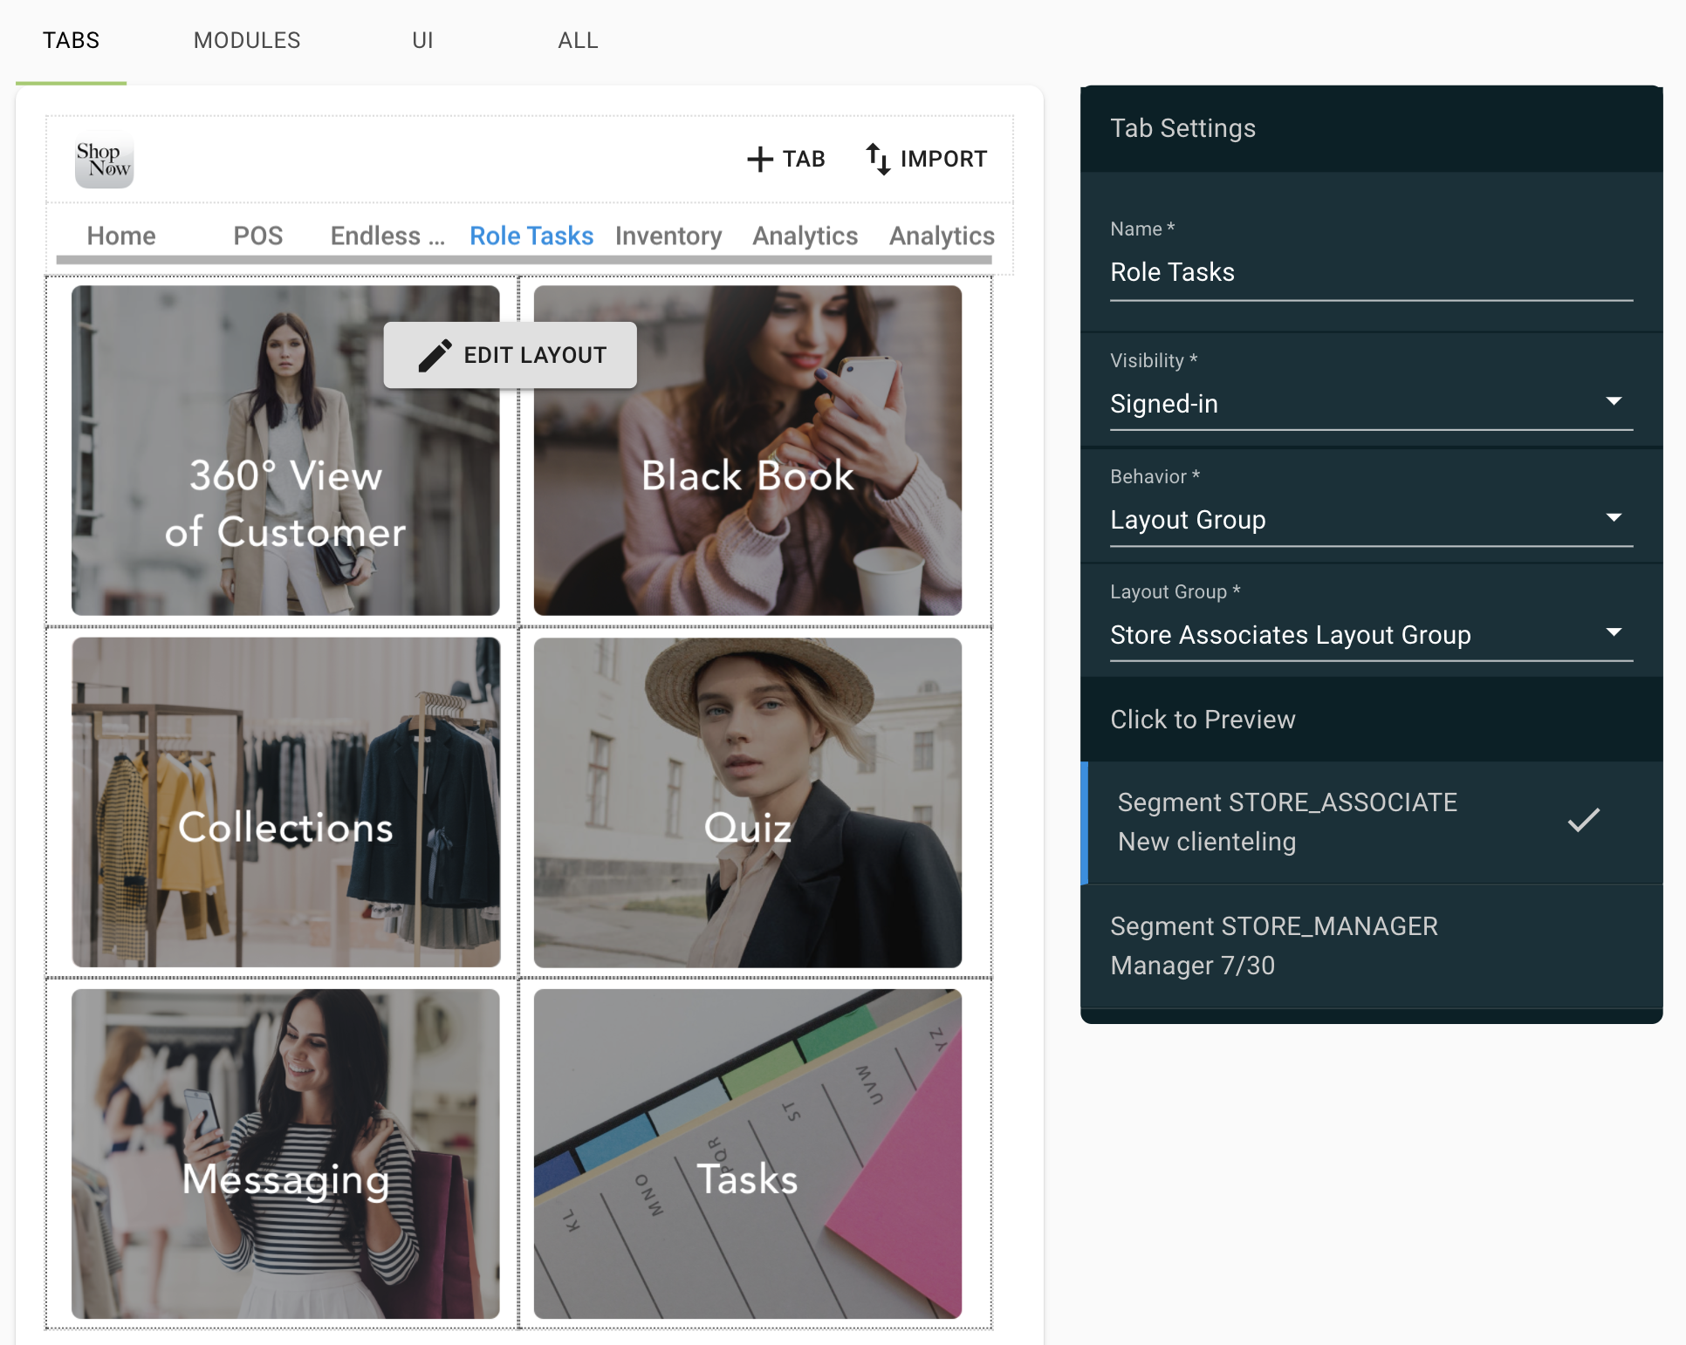Click the pencil icon on Edit Layout
The height and width of the screenshot is (1345, 1686).
click(x=435, y=355)
